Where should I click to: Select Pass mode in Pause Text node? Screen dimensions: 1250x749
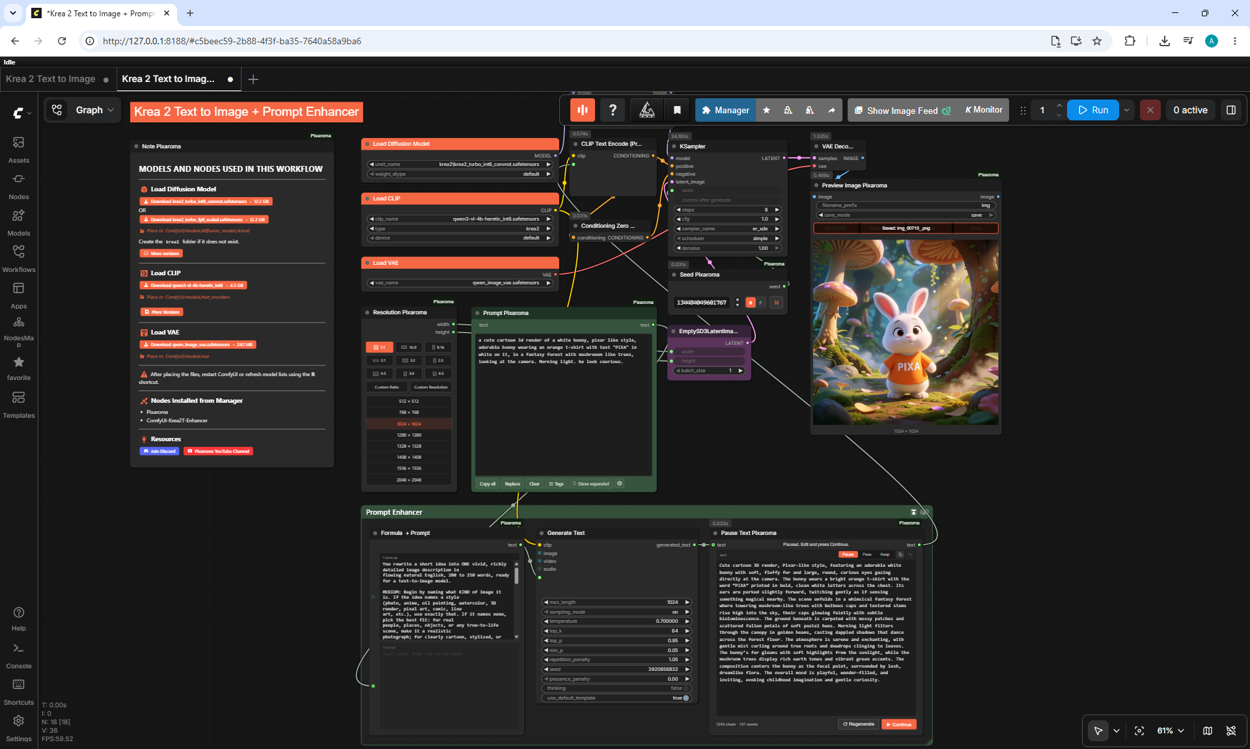867,554
